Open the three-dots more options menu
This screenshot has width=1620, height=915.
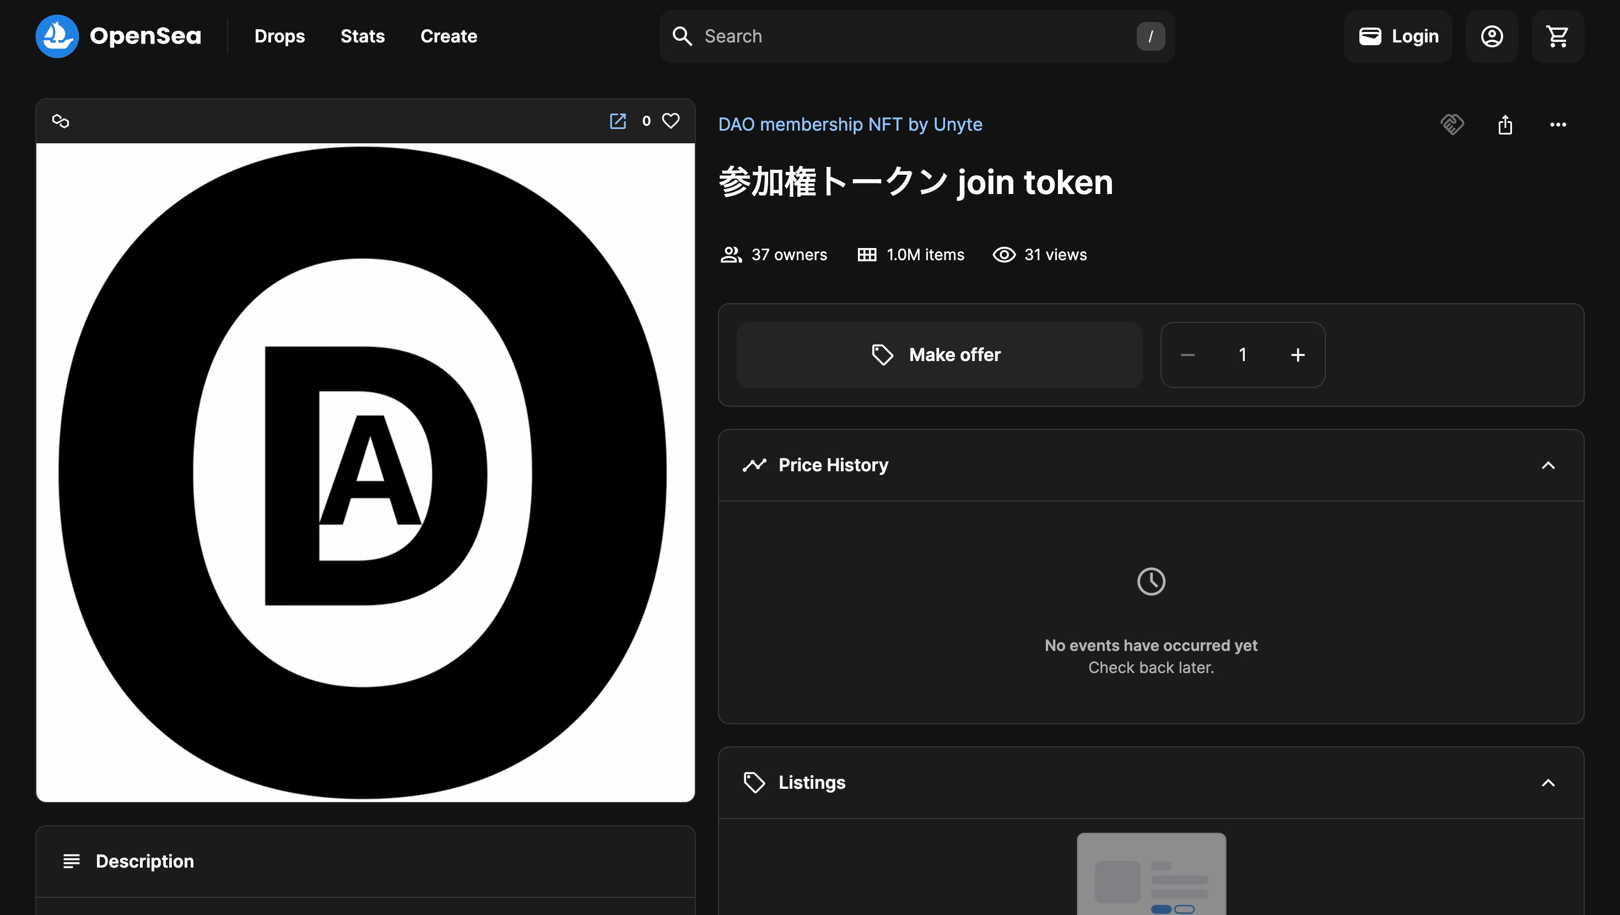(x=1558, y=125)
